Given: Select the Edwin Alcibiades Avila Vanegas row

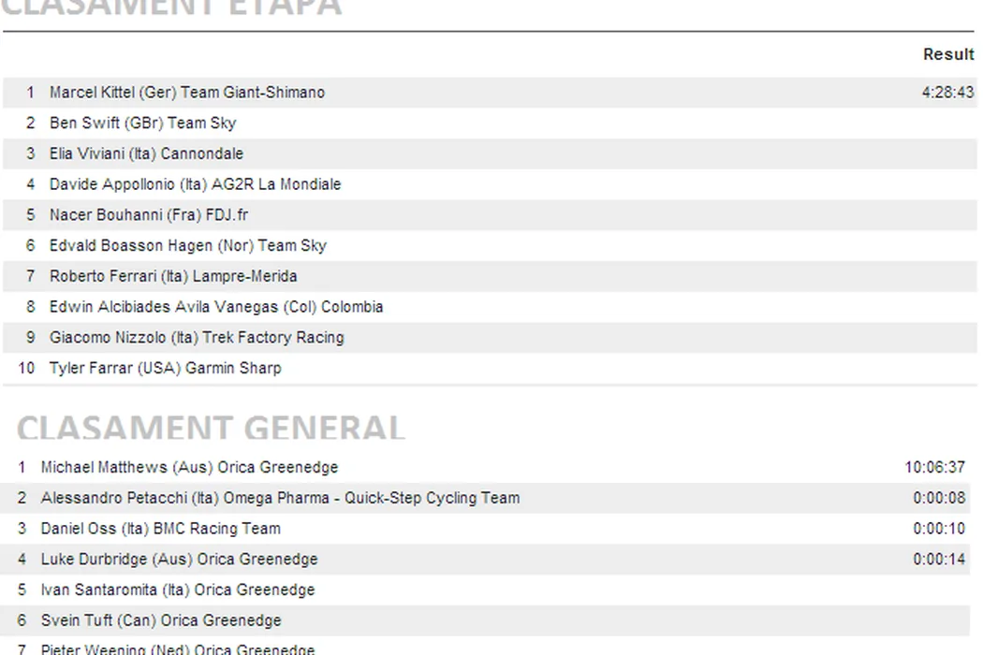Looking at the screenshot, I should coord(216,307).
